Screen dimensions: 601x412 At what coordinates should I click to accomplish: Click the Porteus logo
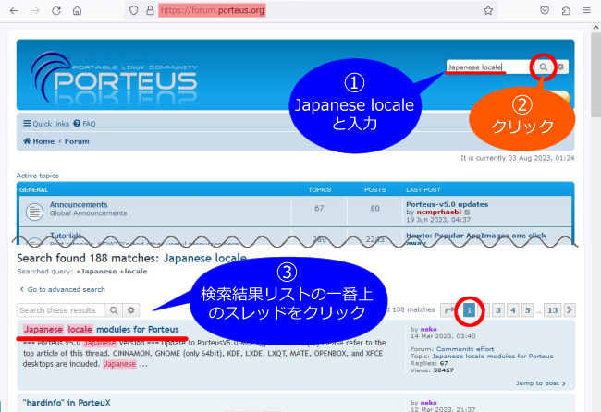115,79
